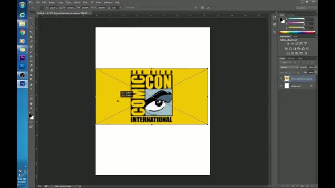Image resolution: width=335 pixels, height=188 pixels.
Task: Toggle lock image pixels
Action: 291,73
